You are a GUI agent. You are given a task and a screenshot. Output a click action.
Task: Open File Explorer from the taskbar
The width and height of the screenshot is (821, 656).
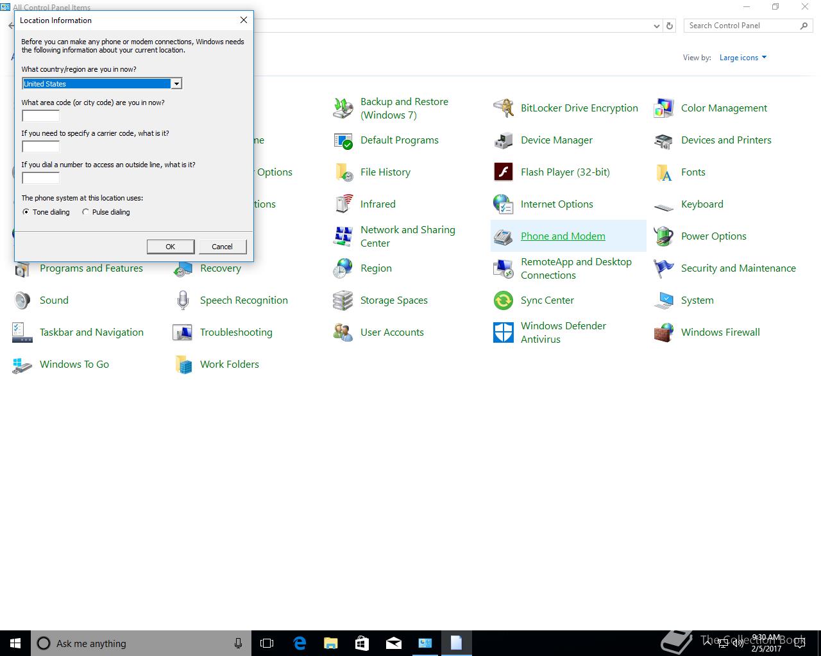click(x=330, y=643)
